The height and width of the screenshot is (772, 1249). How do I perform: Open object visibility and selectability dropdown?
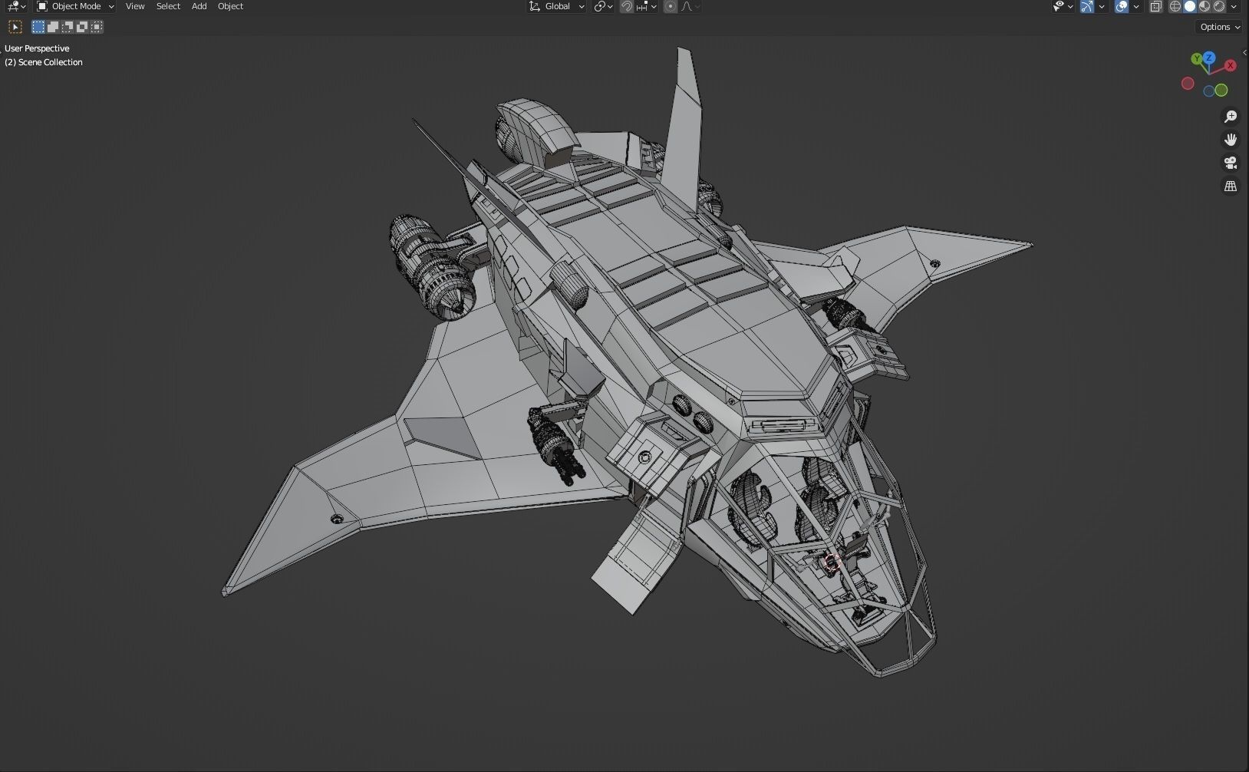click(1063, 6)
